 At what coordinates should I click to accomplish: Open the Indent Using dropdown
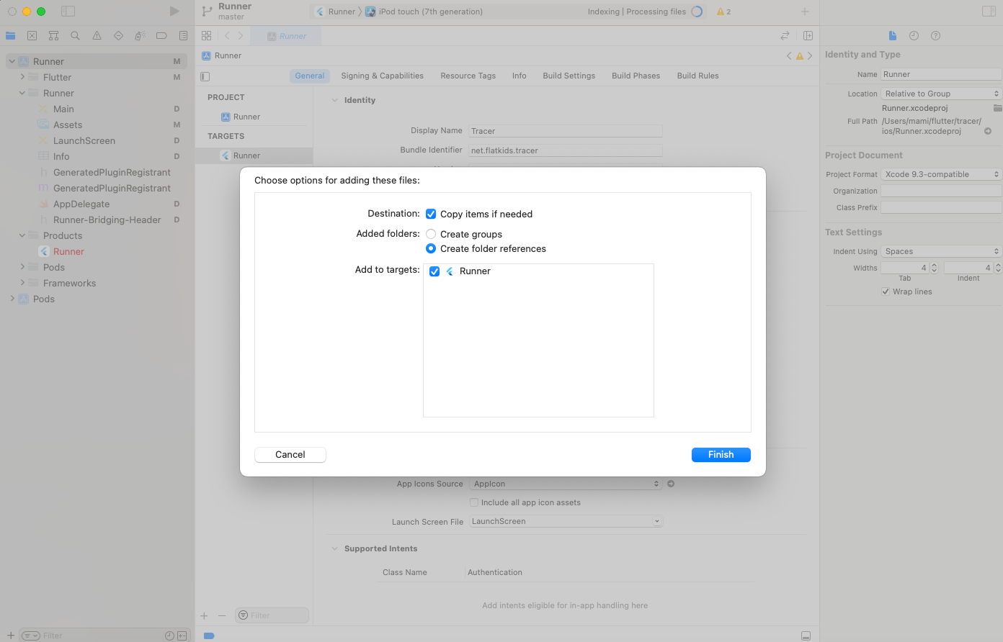point(941,251)
